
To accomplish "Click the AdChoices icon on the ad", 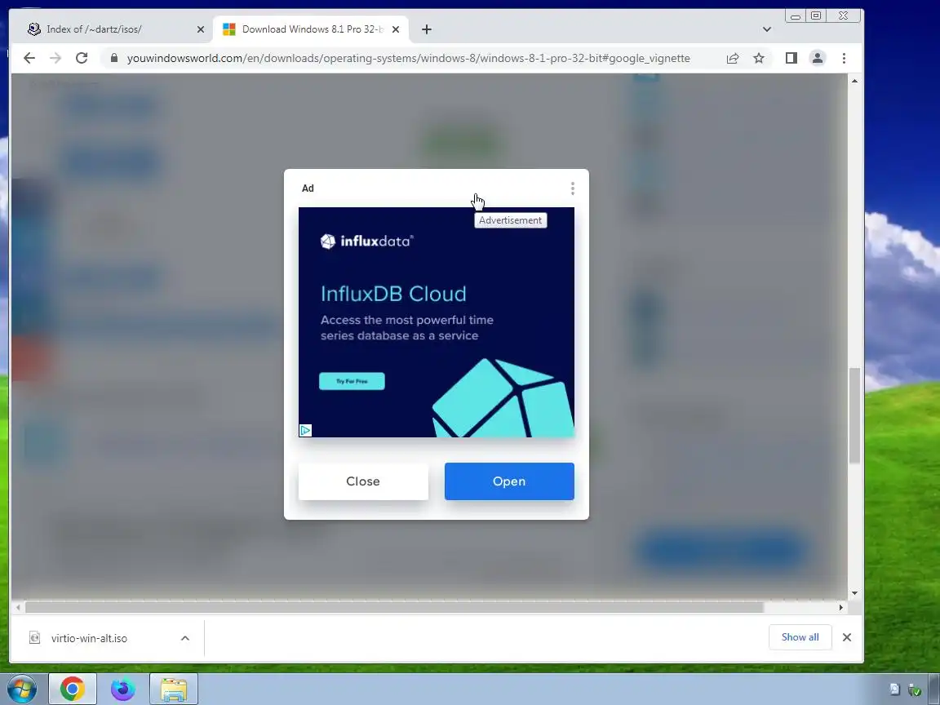I will tap(305, 431).
